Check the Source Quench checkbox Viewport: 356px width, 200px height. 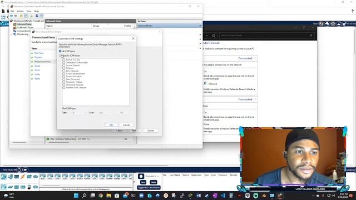tap(64, 66)
